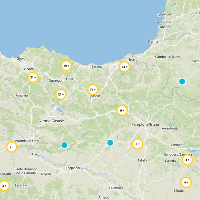The height and width of the screenshot is (200, 200).
Task: Expand the 4+ cluster above Sádaba
Action: (186, 182)
